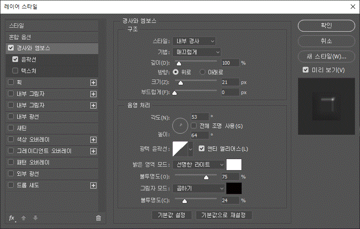The image size is (360, 229).
Task: Add another 드롭 섀도 with plus icon
Action: [93, 185]
